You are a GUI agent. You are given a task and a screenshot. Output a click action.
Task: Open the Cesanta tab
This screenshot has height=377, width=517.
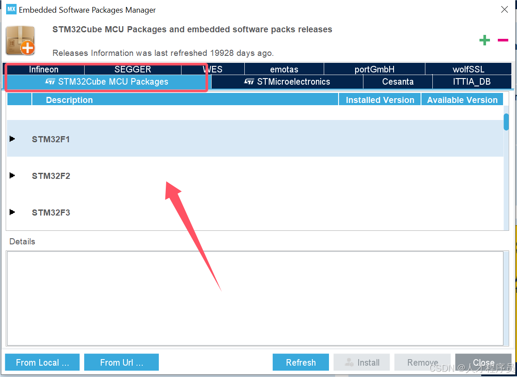click(398, 82)
